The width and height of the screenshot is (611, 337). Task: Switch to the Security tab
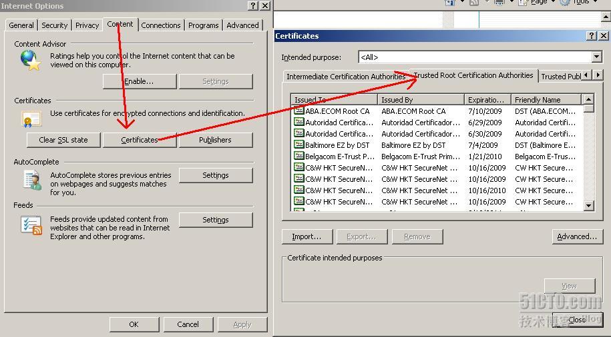point(55,25)
